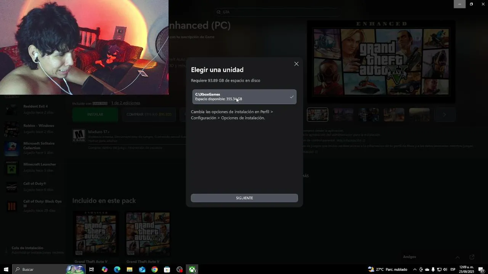Advance gallery with next arrow
This screenshot has height=274, width=488.
point(444,115)
